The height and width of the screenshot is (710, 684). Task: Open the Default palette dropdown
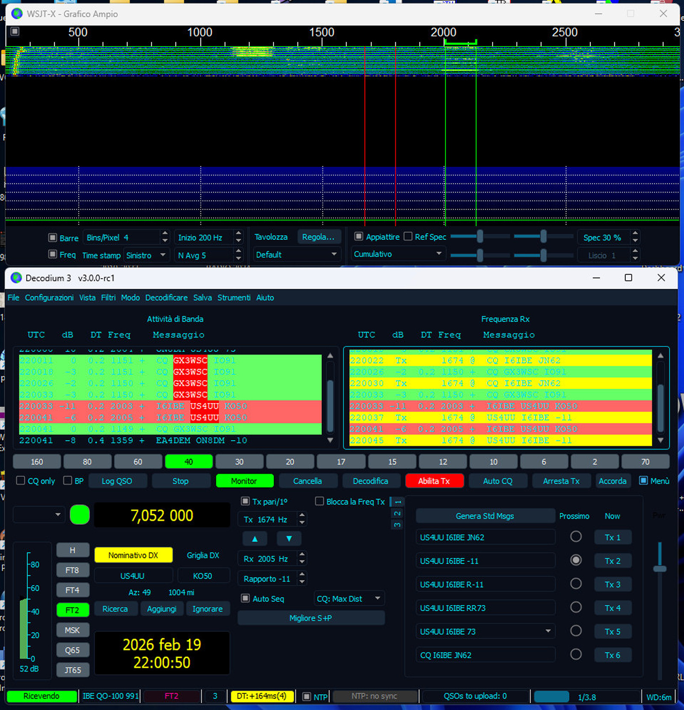point(296,255)
